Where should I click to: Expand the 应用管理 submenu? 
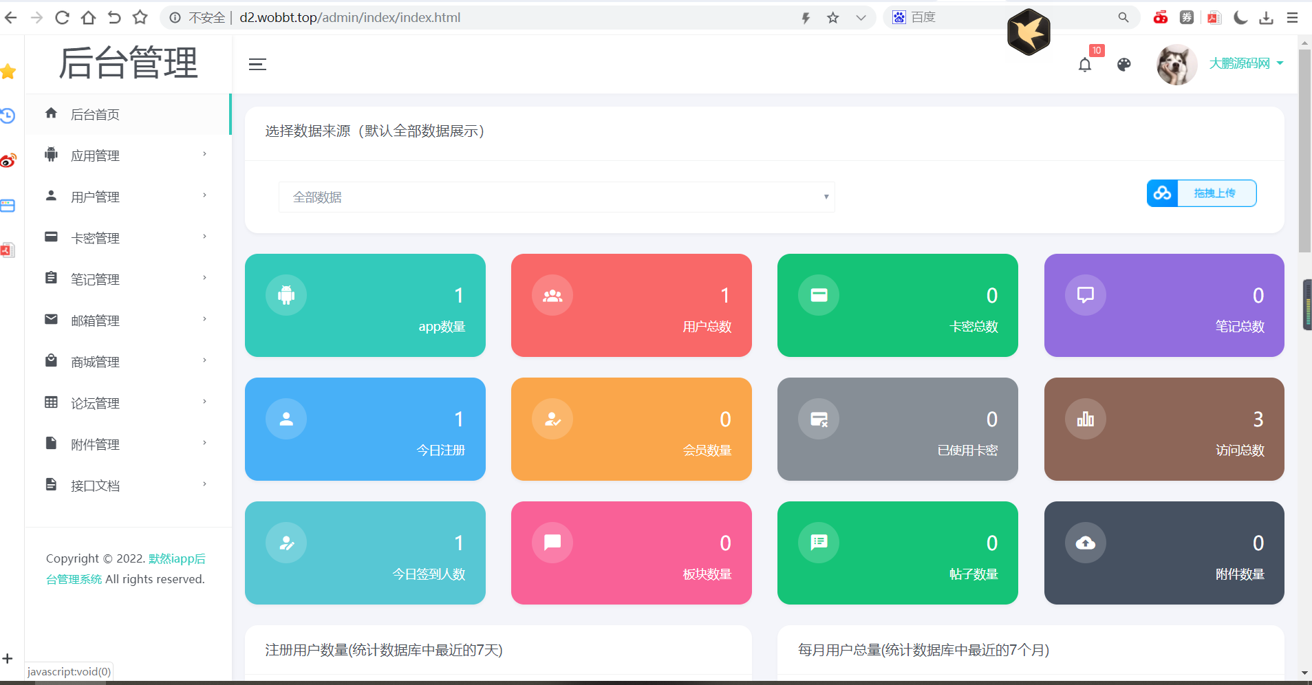[x=95, y=155]
